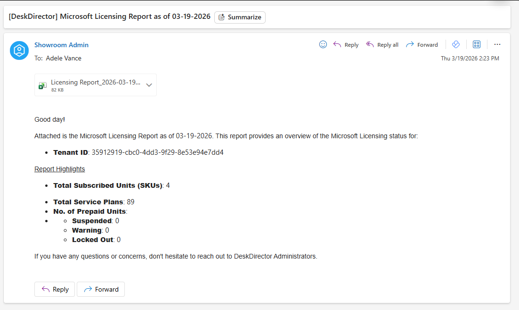Viewport: 519px width, 310px height.
Task: Click the Thu 3/19/2026 2:23 PM timestamp
Action: click(470, 59)
